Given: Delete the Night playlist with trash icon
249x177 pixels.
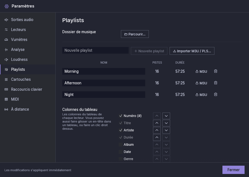Looking at the screenshot, I should pos(216,94).
